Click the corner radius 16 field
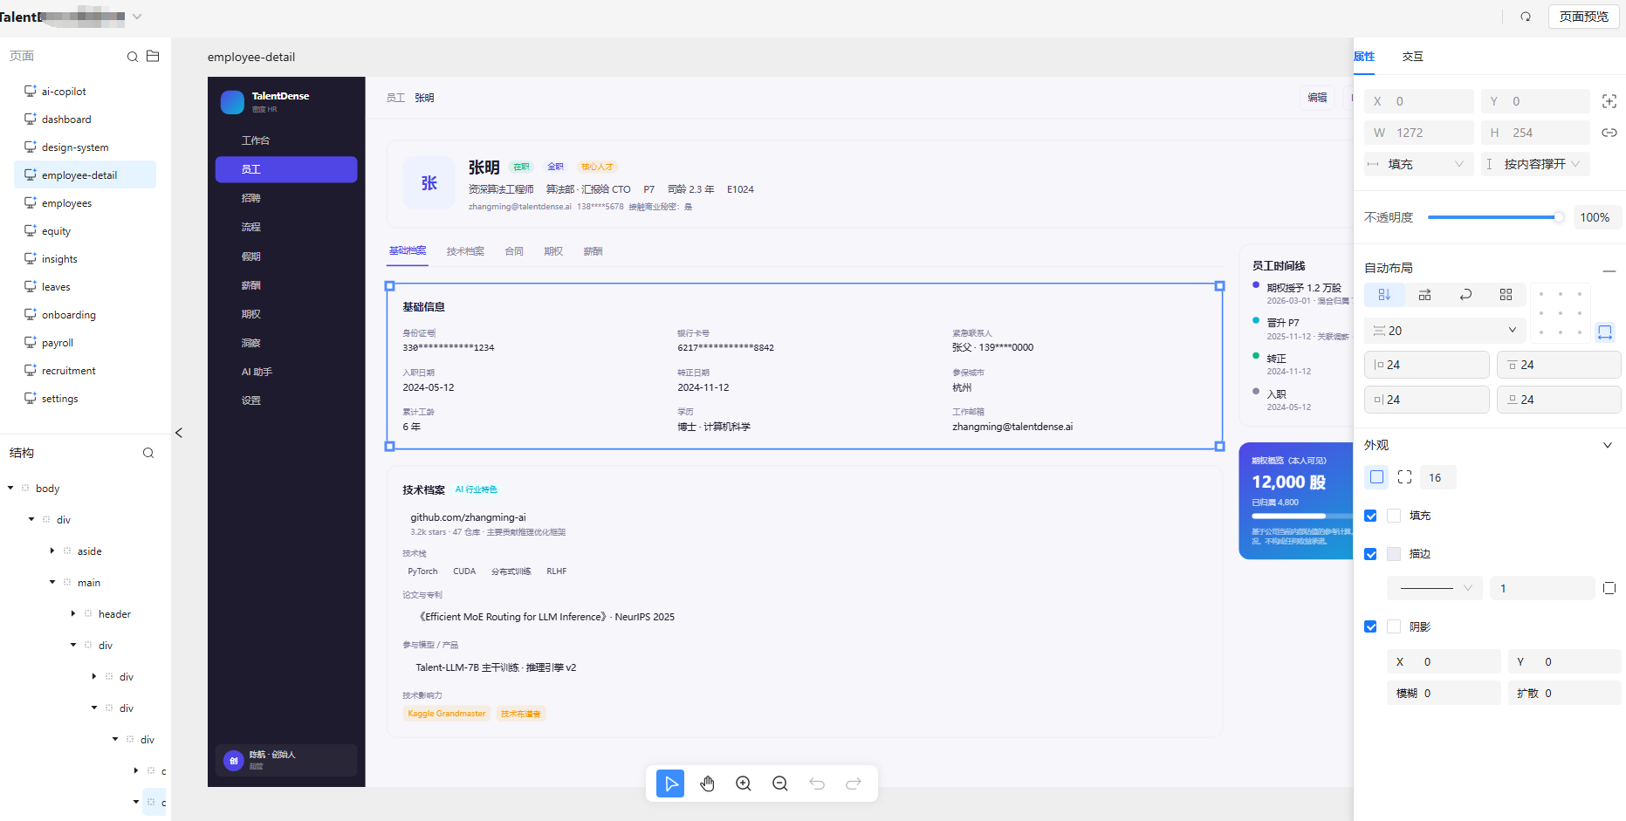 [1438, 477]
